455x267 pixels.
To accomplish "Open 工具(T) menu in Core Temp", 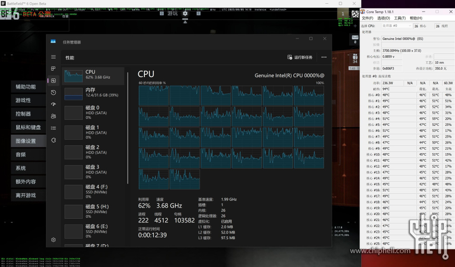I will [x=400, y=18].
